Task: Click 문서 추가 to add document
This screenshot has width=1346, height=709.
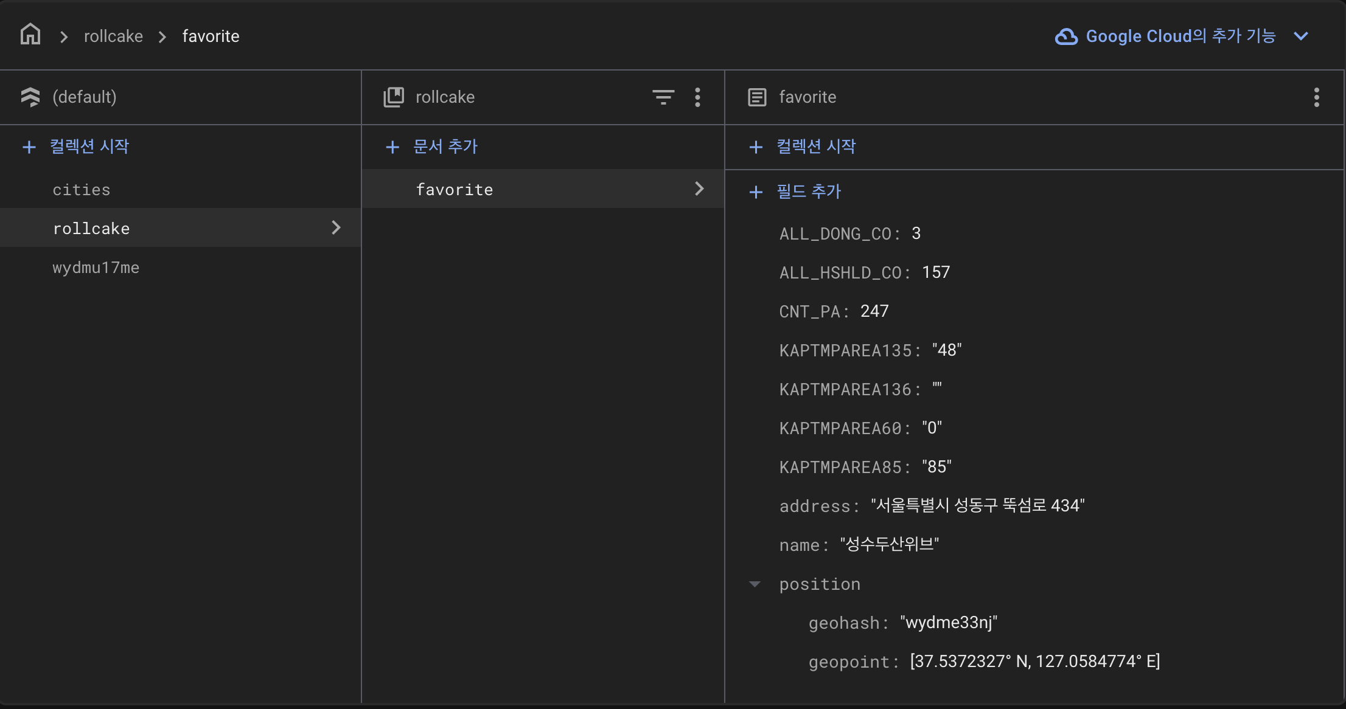Action: [x=445, y=147]
